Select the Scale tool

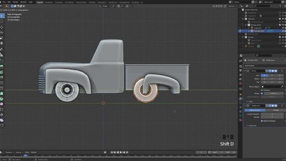pos(2,38)
